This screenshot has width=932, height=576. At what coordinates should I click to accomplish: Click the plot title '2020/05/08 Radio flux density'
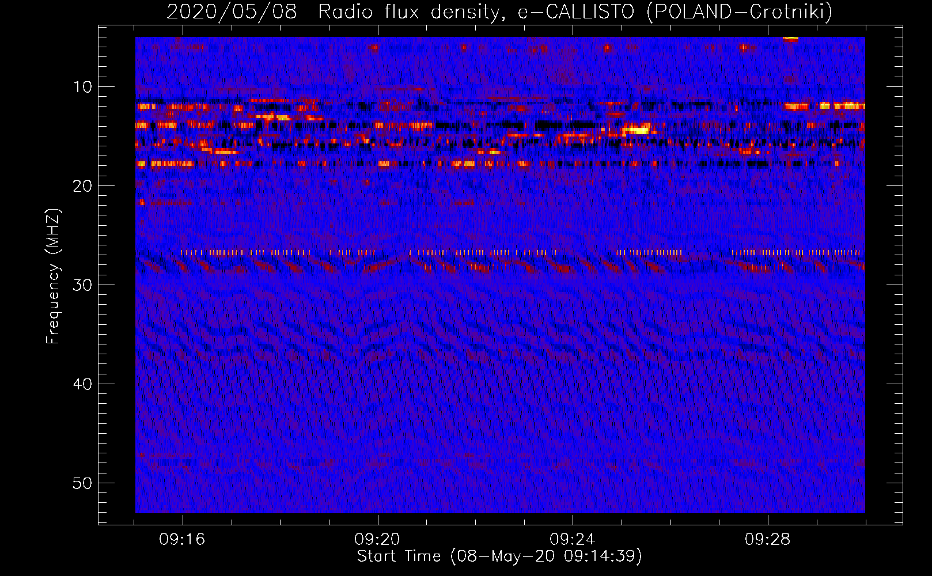tap(499, 12)
